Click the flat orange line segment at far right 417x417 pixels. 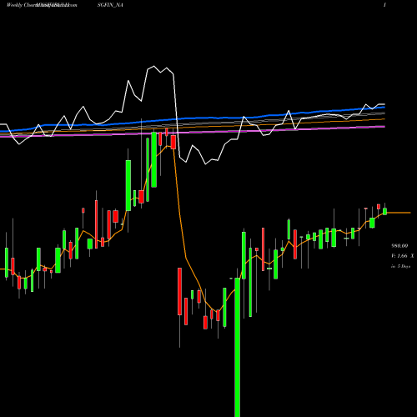[399, 213]
